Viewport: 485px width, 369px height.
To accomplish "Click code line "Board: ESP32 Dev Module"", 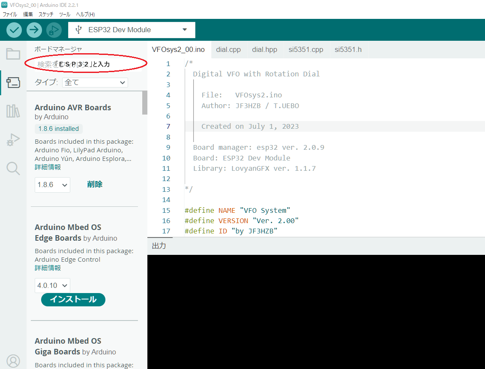I will 242,158.
